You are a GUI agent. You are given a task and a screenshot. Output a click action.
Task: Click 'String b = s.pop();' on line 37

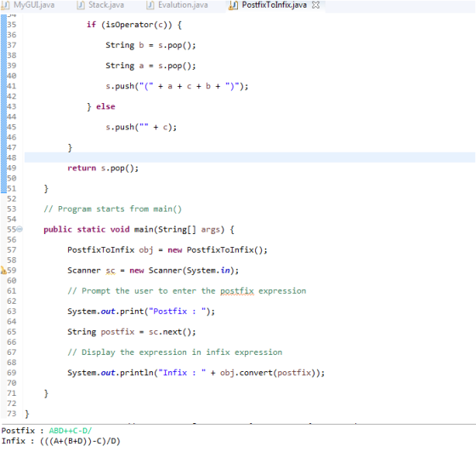tap(150, 45)
